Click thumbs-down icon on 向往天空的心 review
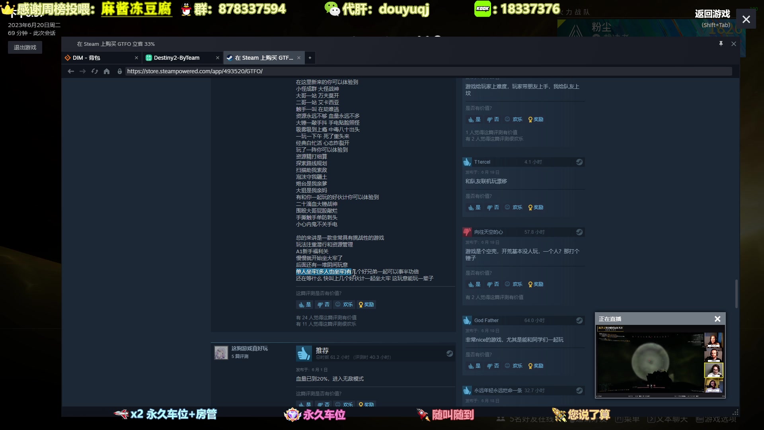This screenshot has width=764, height=430. (x=467, y=232)
